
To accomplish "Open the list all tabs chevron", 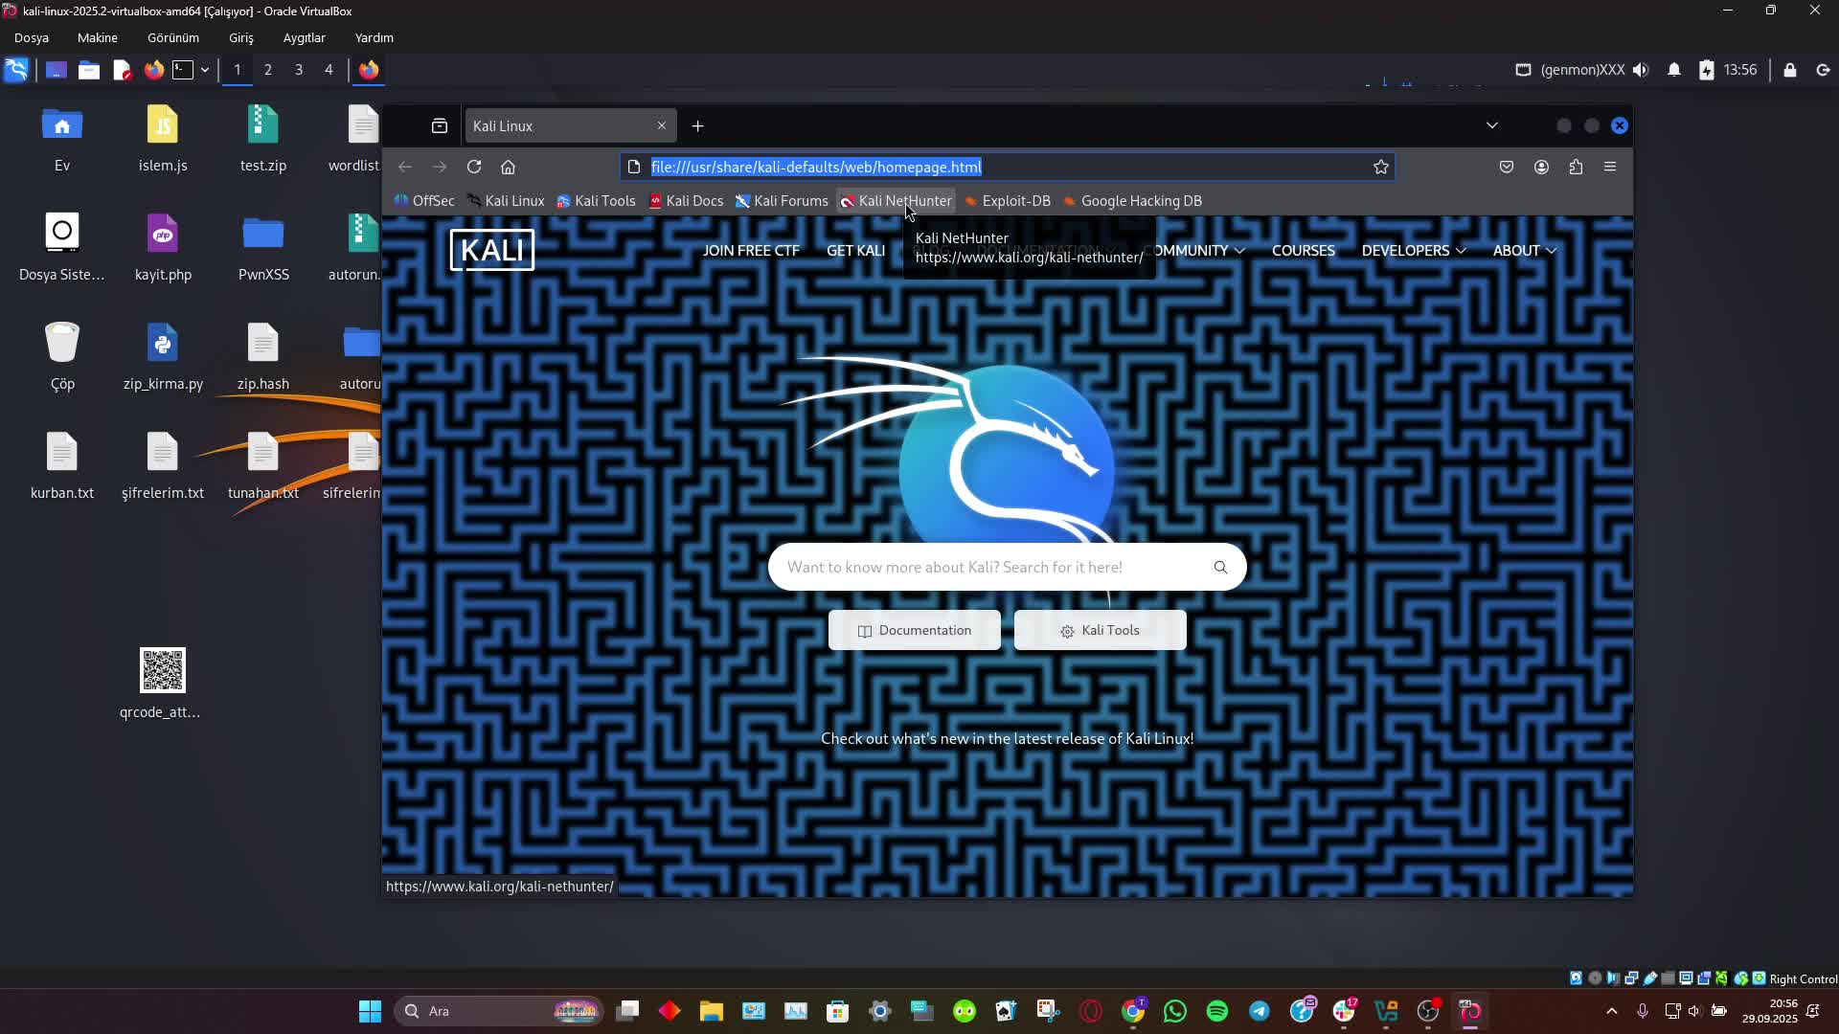I will 1491,125.
